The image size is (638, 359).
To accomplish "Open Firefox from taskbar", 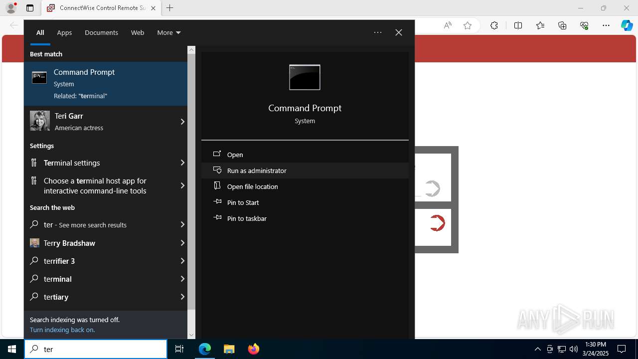I will [x=254, y=349].
